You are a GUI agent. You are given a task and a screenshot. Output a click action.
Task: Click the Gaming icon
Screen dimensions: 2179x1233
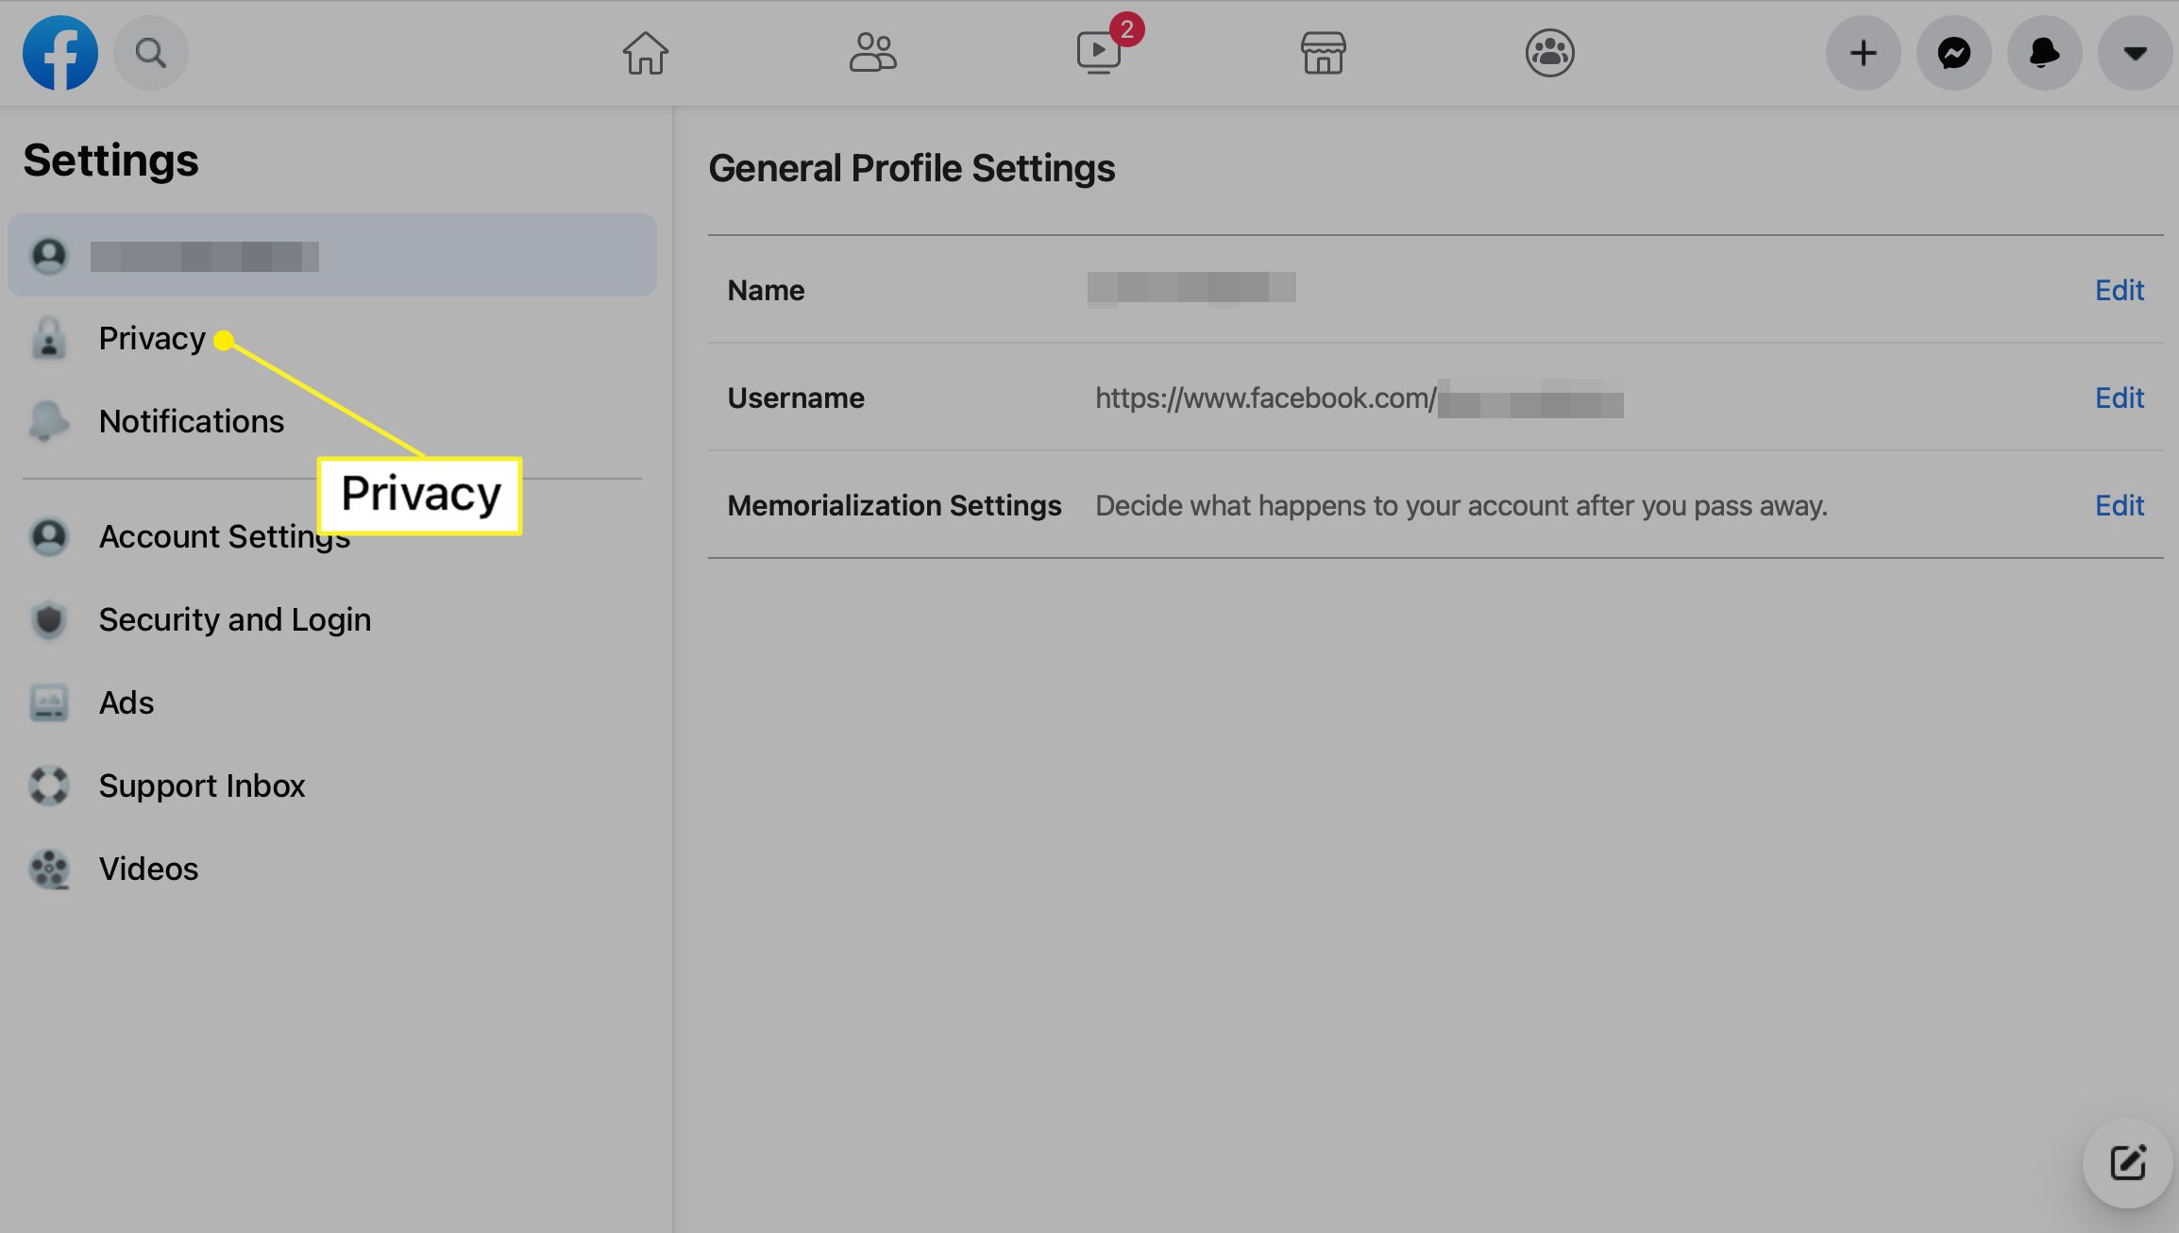1547,52
